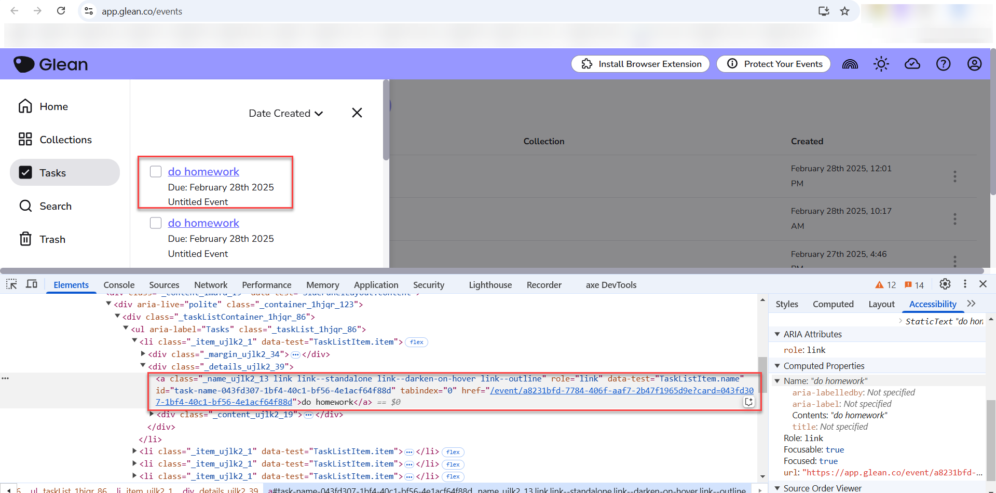
Task: Click the browser address bar URL
Action: click(142, 11)
